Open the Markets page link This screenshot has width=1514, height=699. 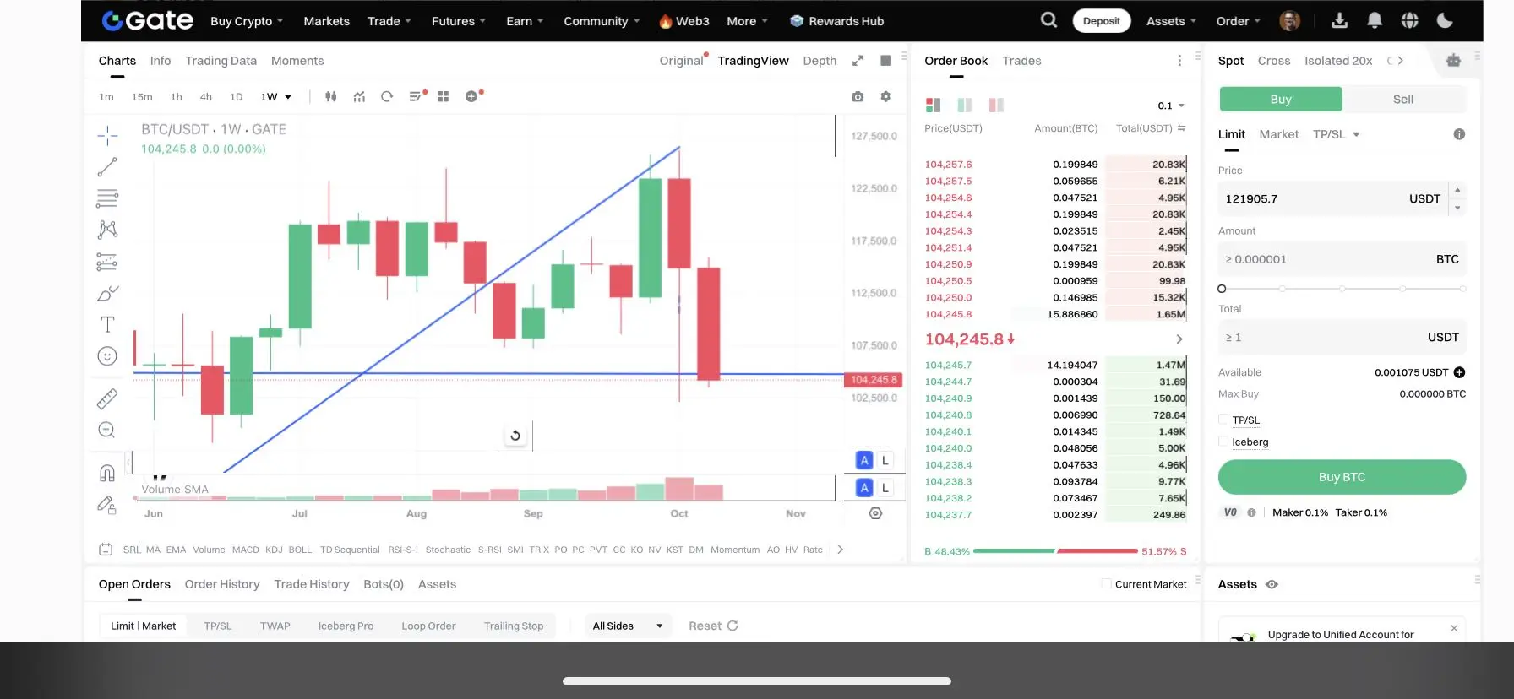pos(326,21)
